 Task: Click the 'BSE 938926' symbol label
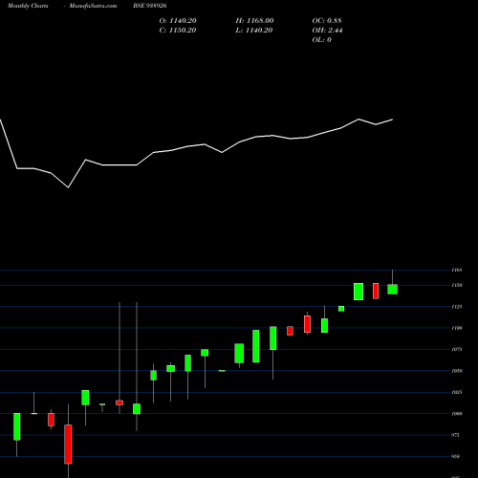click(150, 6)
